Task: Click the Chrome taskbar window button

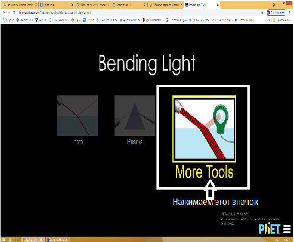Action: pyautogui.click(x=33, y=240)
